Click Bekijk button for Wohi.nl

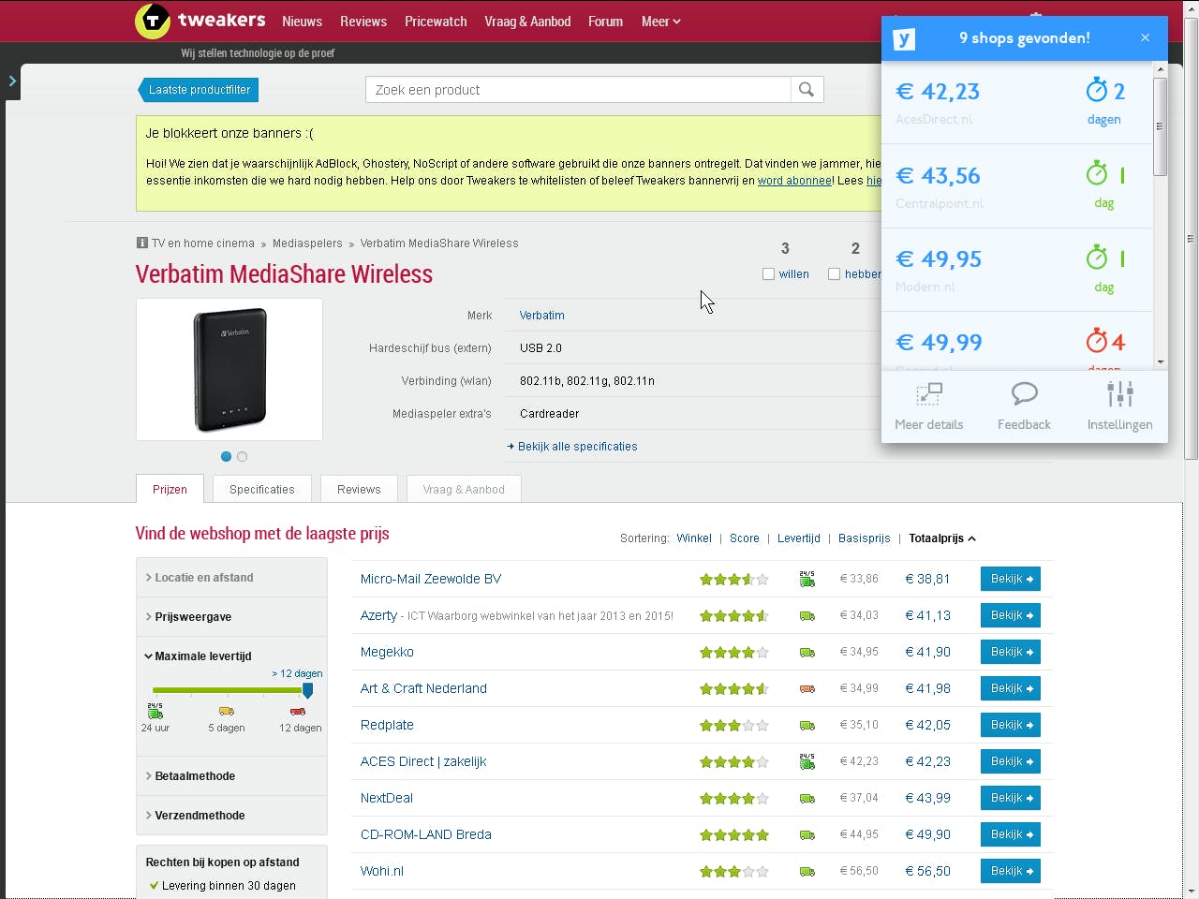pyautogui.click(x=1011, y=871)
